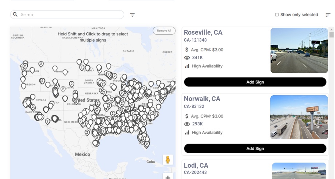The image size is (335, 179).
Task: Focus the Selma search input field
Action: point(71,15)
